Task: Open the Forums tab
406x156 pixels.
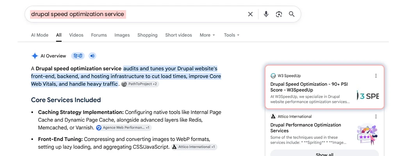Action: click(99, 35)
